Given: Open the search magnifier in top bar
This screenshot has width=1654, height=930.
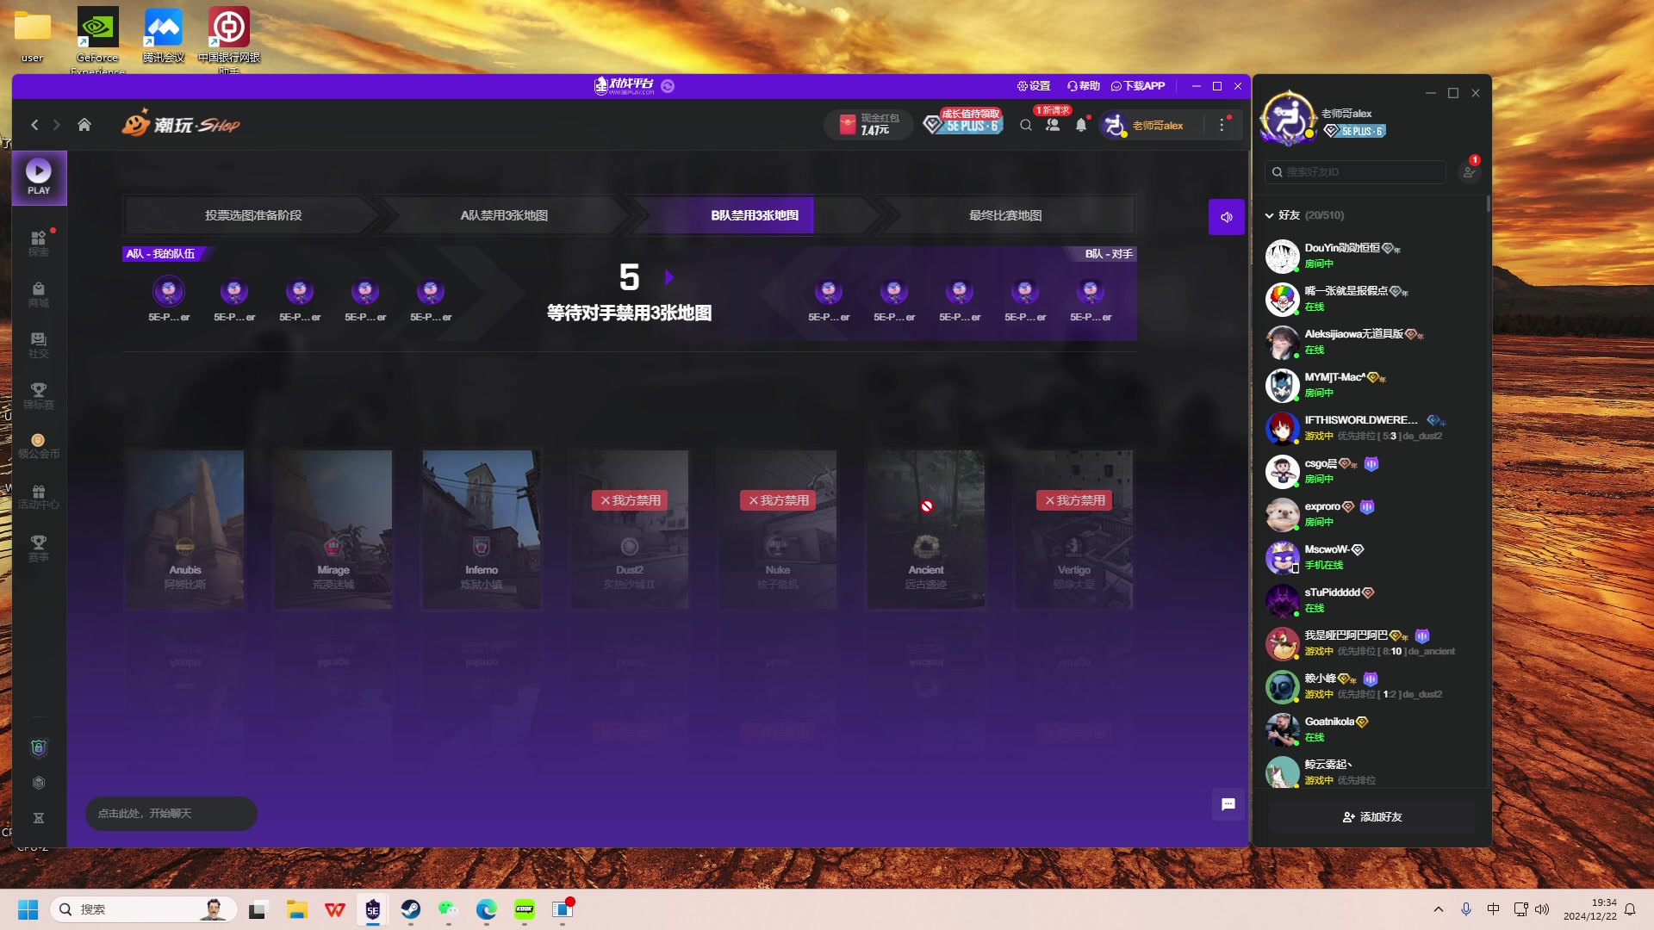Looking at the screenshot, I should pyautogui.click(x=1026, y=126).
